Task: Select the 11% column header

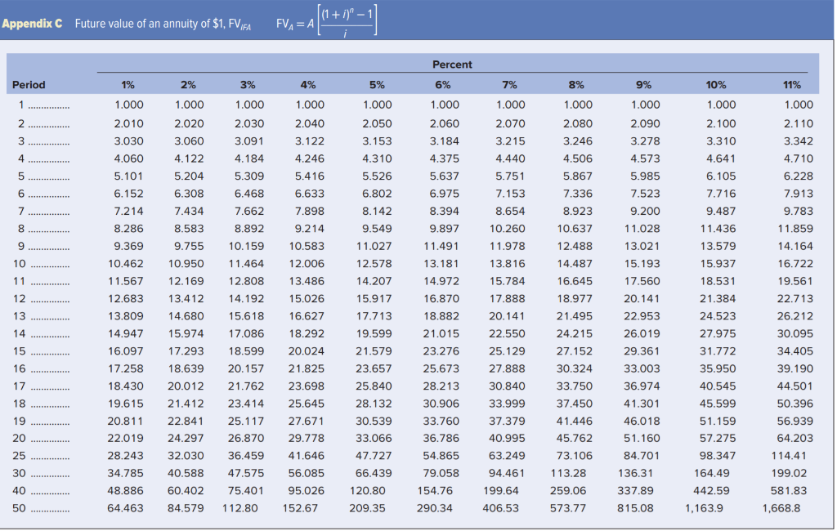Action: pos(791,85)
